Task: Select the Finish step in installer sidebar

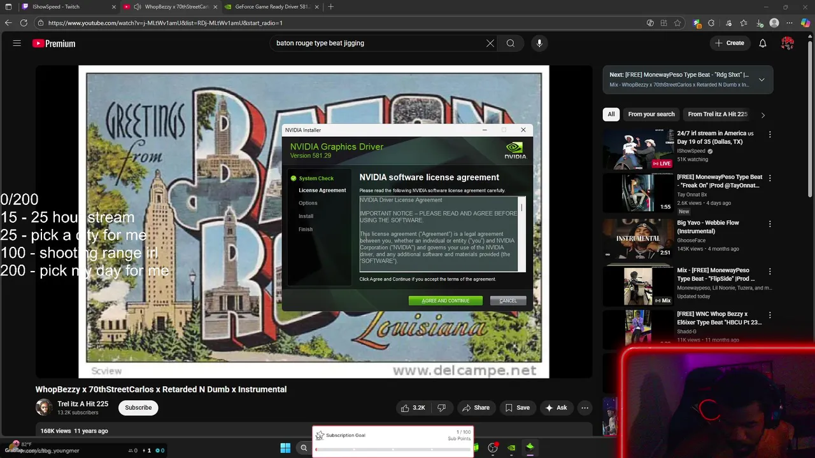Action: pos(306,229)
